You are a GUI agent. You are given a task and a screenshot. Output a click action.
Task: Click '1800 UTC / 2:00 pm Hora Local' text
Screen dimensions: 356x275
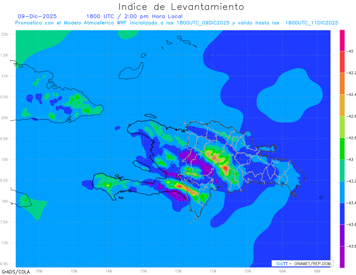pyautogui.click(x=134, y=16)
